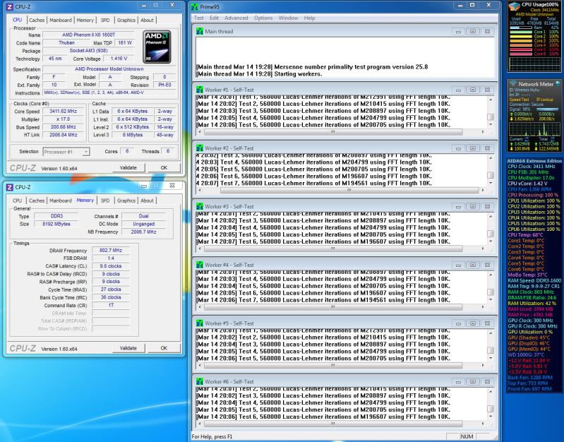Screen dimensions: 564x442
Task: Click the Main thread window icon
Action: [x=198, y=32]
